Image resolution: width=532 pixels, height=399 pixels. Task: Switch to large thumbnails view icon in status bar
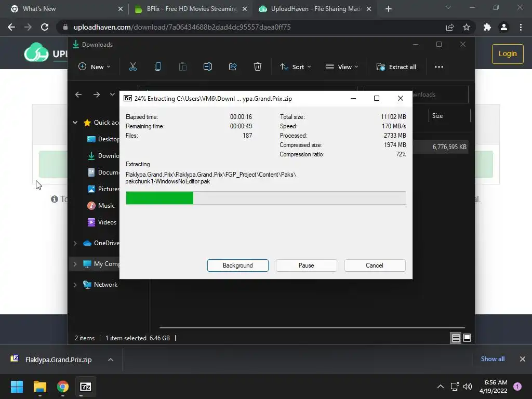point(467,338)
